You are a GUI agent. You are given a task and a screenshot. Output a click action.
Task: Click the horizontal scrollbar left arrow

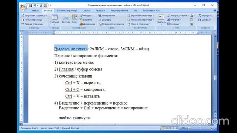[x=21, y=125]
